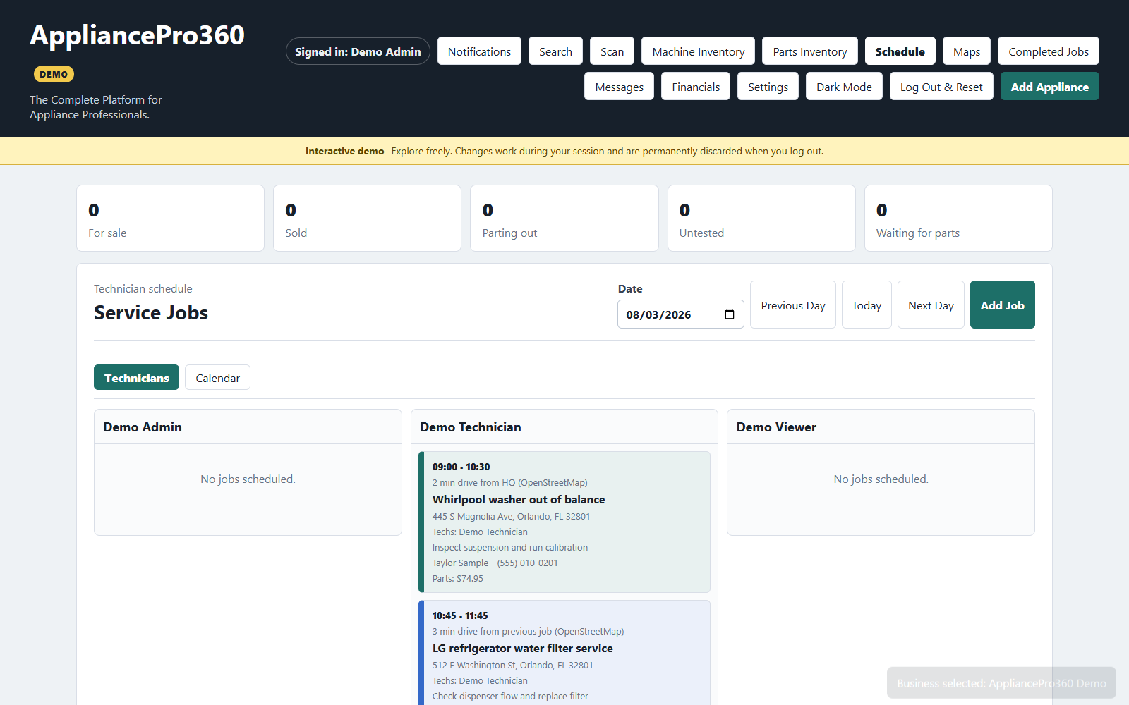Open the Notifications panel
This screenshot has width=1129, height=705.
click(x=479, y=51)
